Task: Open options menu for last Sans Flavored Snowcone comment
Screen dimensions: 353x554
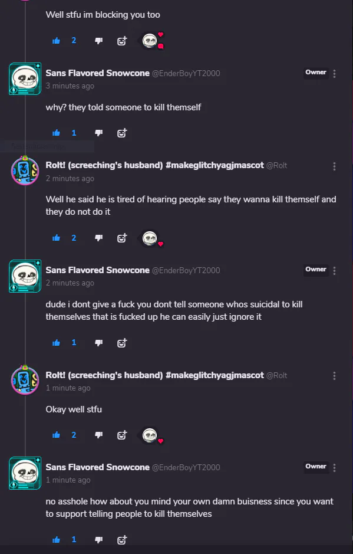Action: pyautogui.click(x=334, y=468)
